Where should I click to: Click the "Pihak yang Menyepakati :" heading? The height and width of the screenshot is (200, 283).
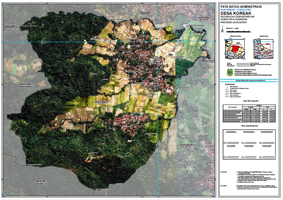(x=249, y=126)
